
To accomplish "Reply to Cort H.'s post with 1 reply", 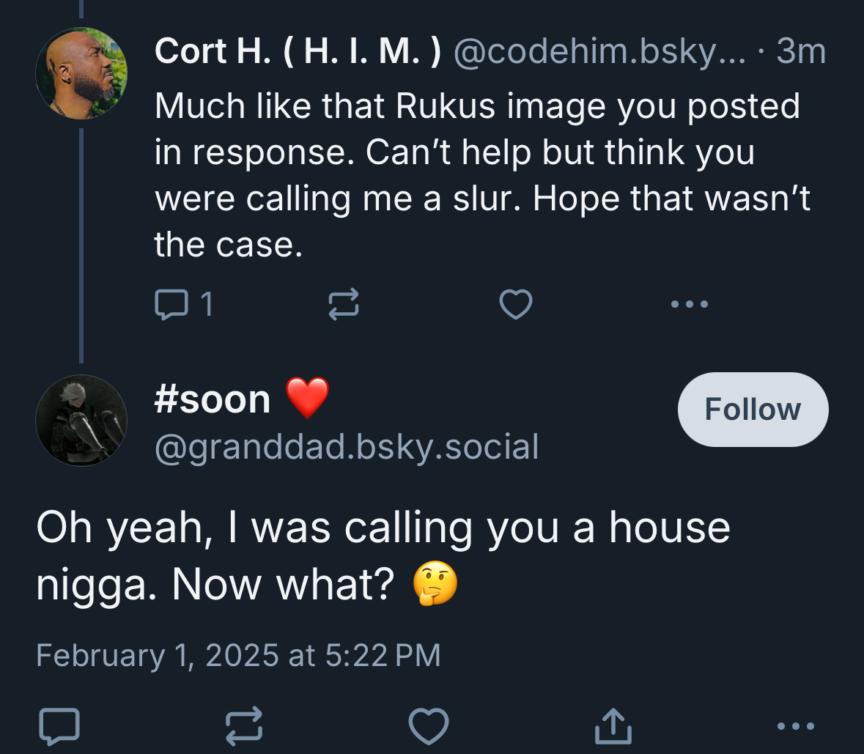I will 184,304.
